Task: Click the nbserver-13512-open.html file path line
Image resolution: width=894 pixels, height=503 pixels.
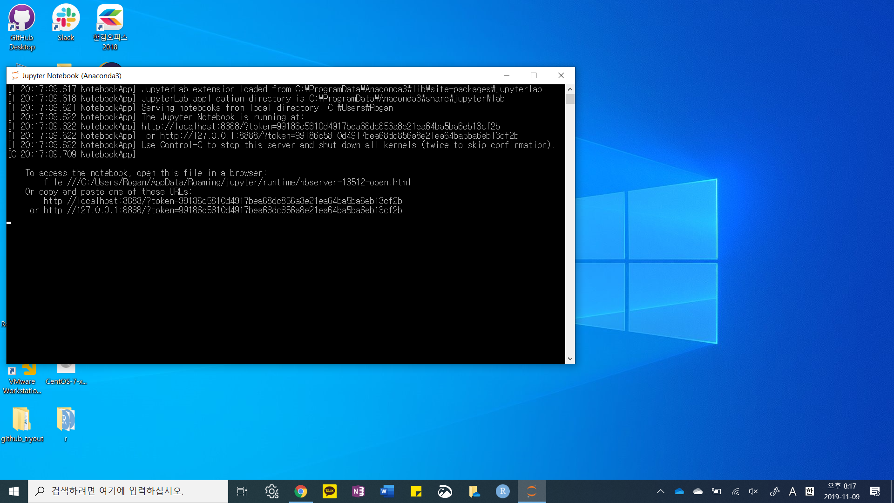Action: pyautogui.click(x=227, y=182)
